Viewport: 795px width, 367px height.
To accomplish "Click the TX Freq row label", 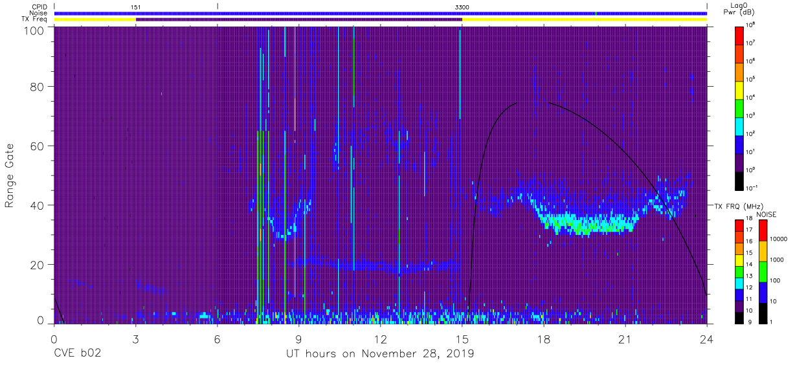I will tap(34, 19).
